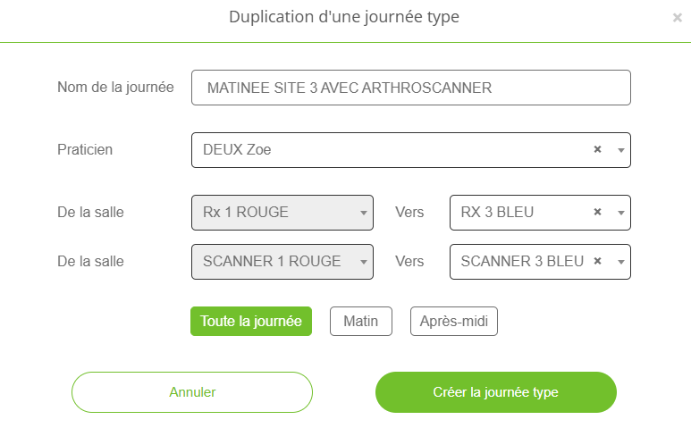Click the SCANNER 1 ROUGE field text
691x428 pixels.
(x=272, y=261)
